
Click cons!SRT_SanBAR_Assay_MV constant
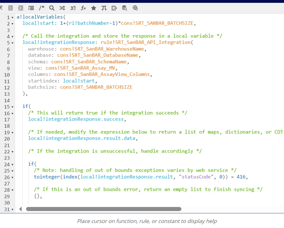point(80,68)
